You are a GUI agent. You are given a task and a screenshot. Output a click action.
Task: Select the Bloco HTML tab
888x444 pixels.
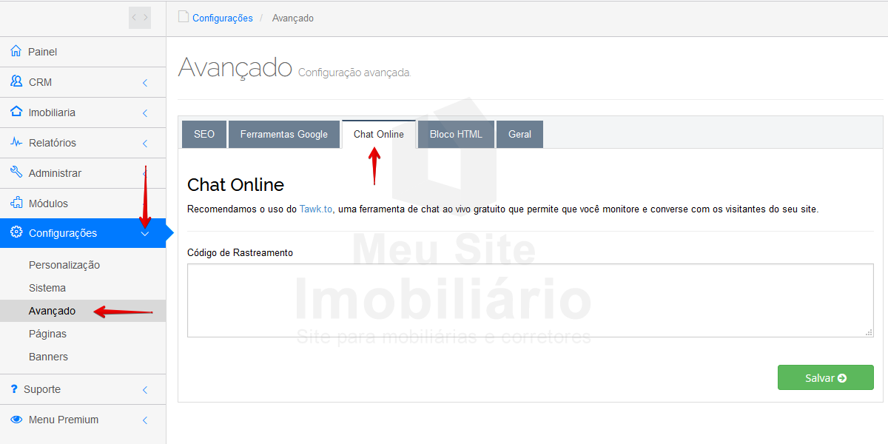456,135
